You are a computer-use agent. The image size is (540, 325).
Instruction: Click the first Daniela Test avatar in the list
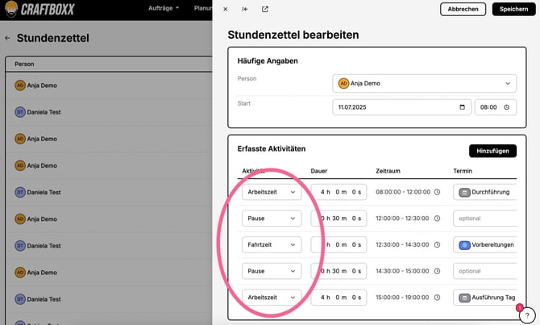click(x=20, y=112)
